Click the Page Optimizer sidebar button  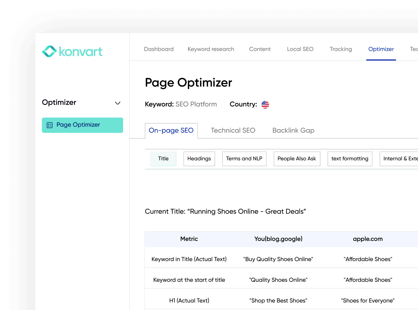coord(82,125)
